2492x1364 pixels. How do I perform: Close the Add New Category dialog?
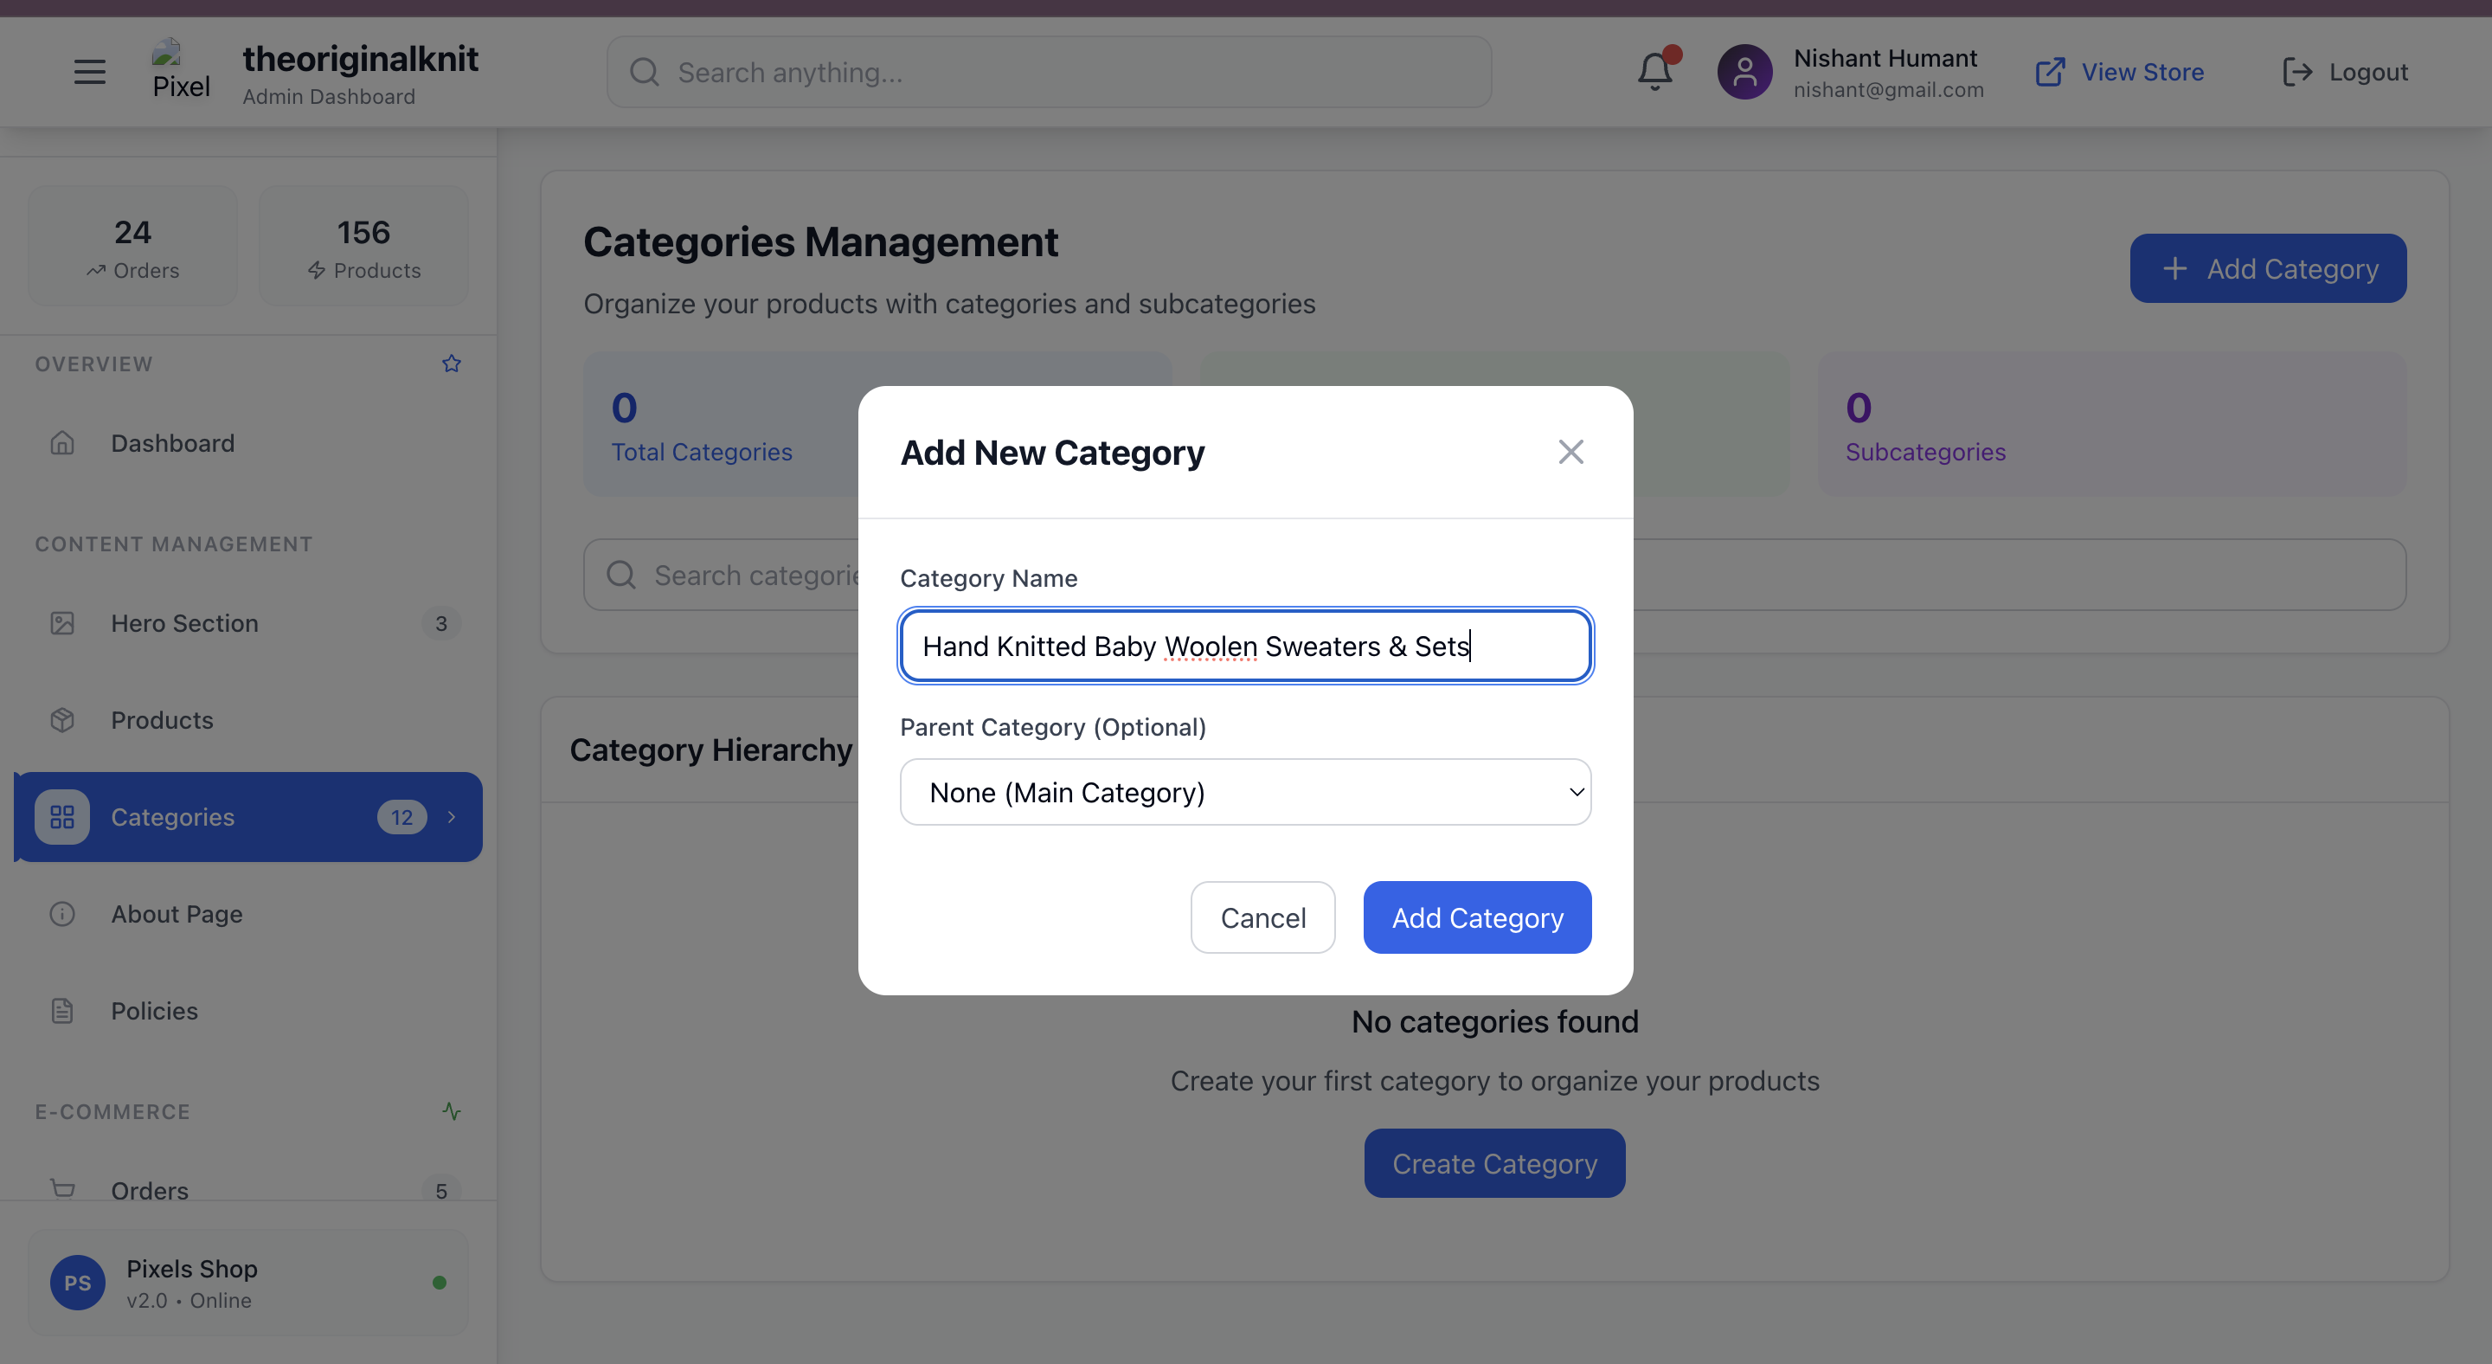pyautogui.click(x=1570, y=452)
